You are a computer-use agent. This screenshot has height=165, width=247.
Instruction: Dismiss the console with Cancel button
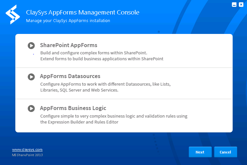(x=226, y=152)
